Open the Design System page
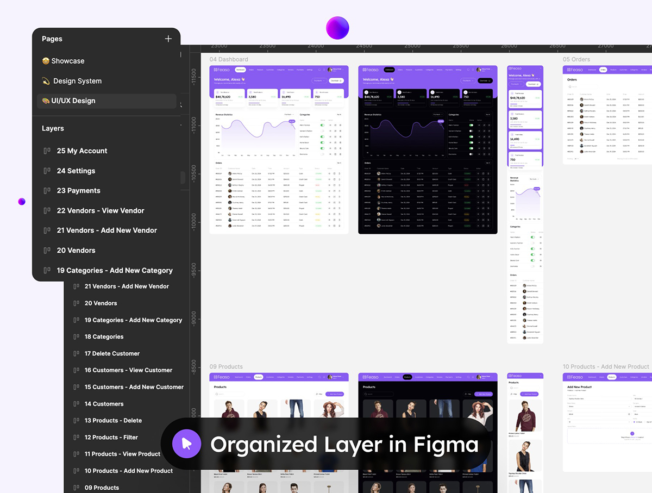This screenshot has height=493, width=652. click(72, 81)
